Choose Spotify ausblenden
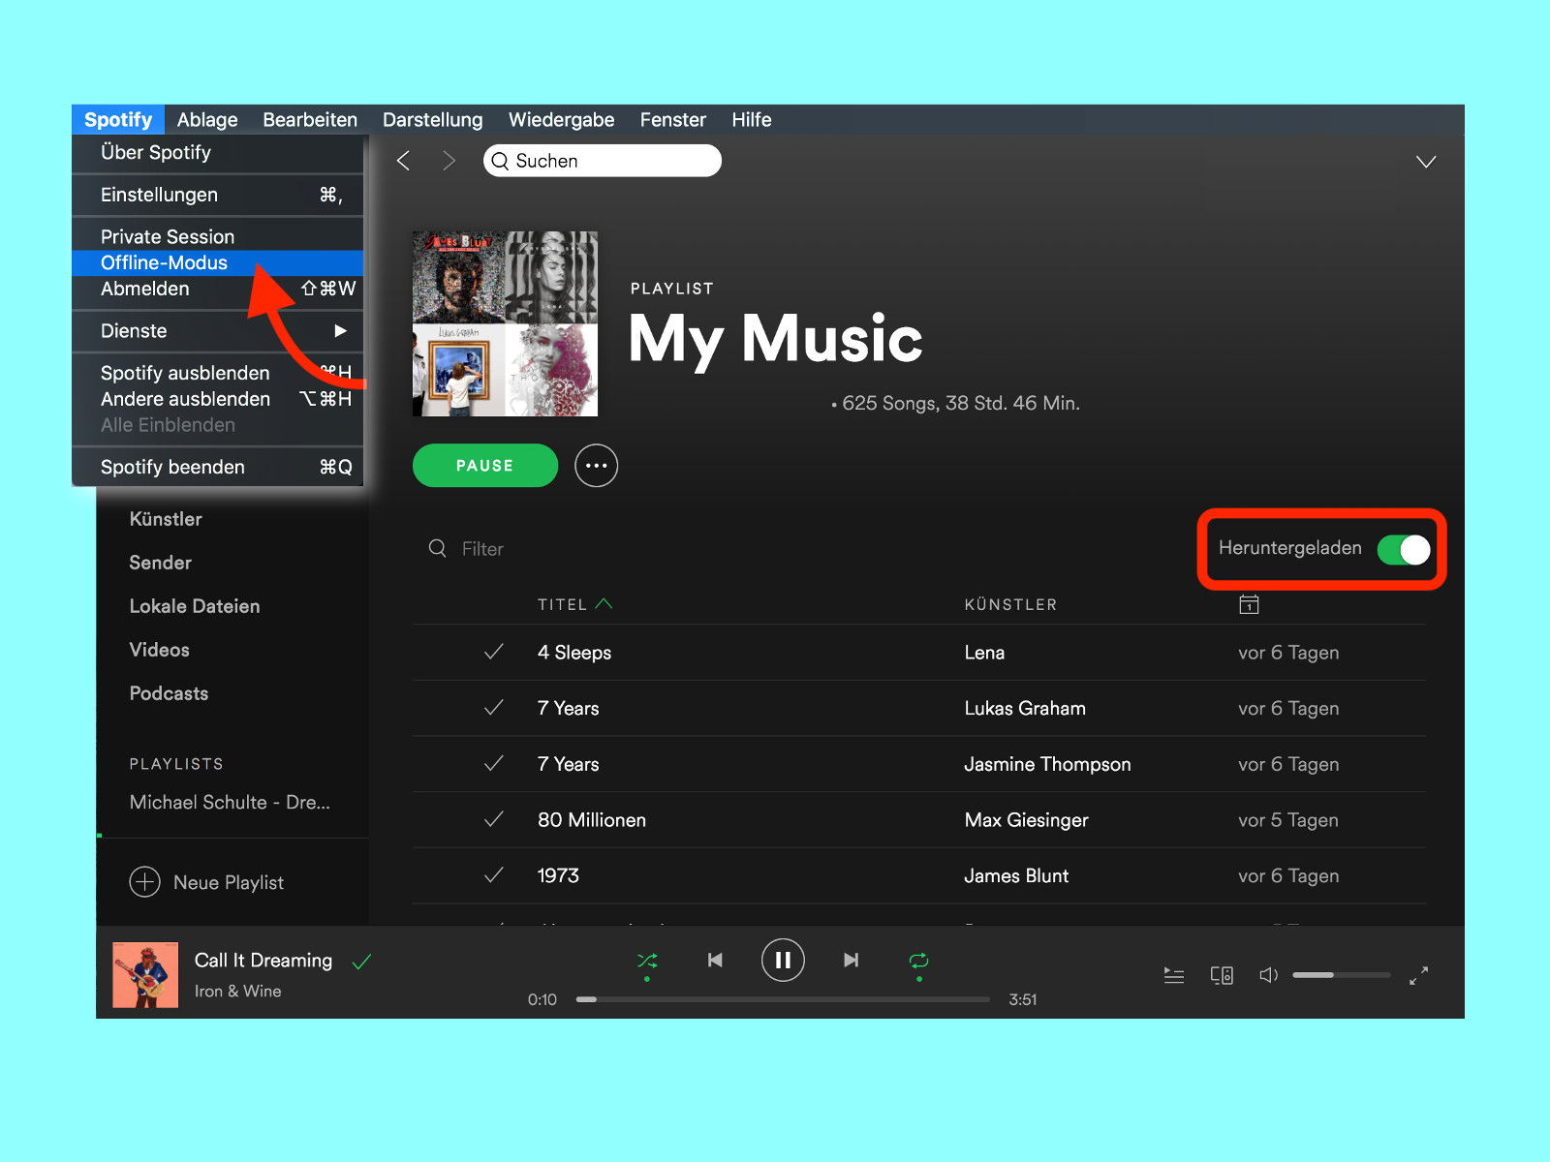 218,373
